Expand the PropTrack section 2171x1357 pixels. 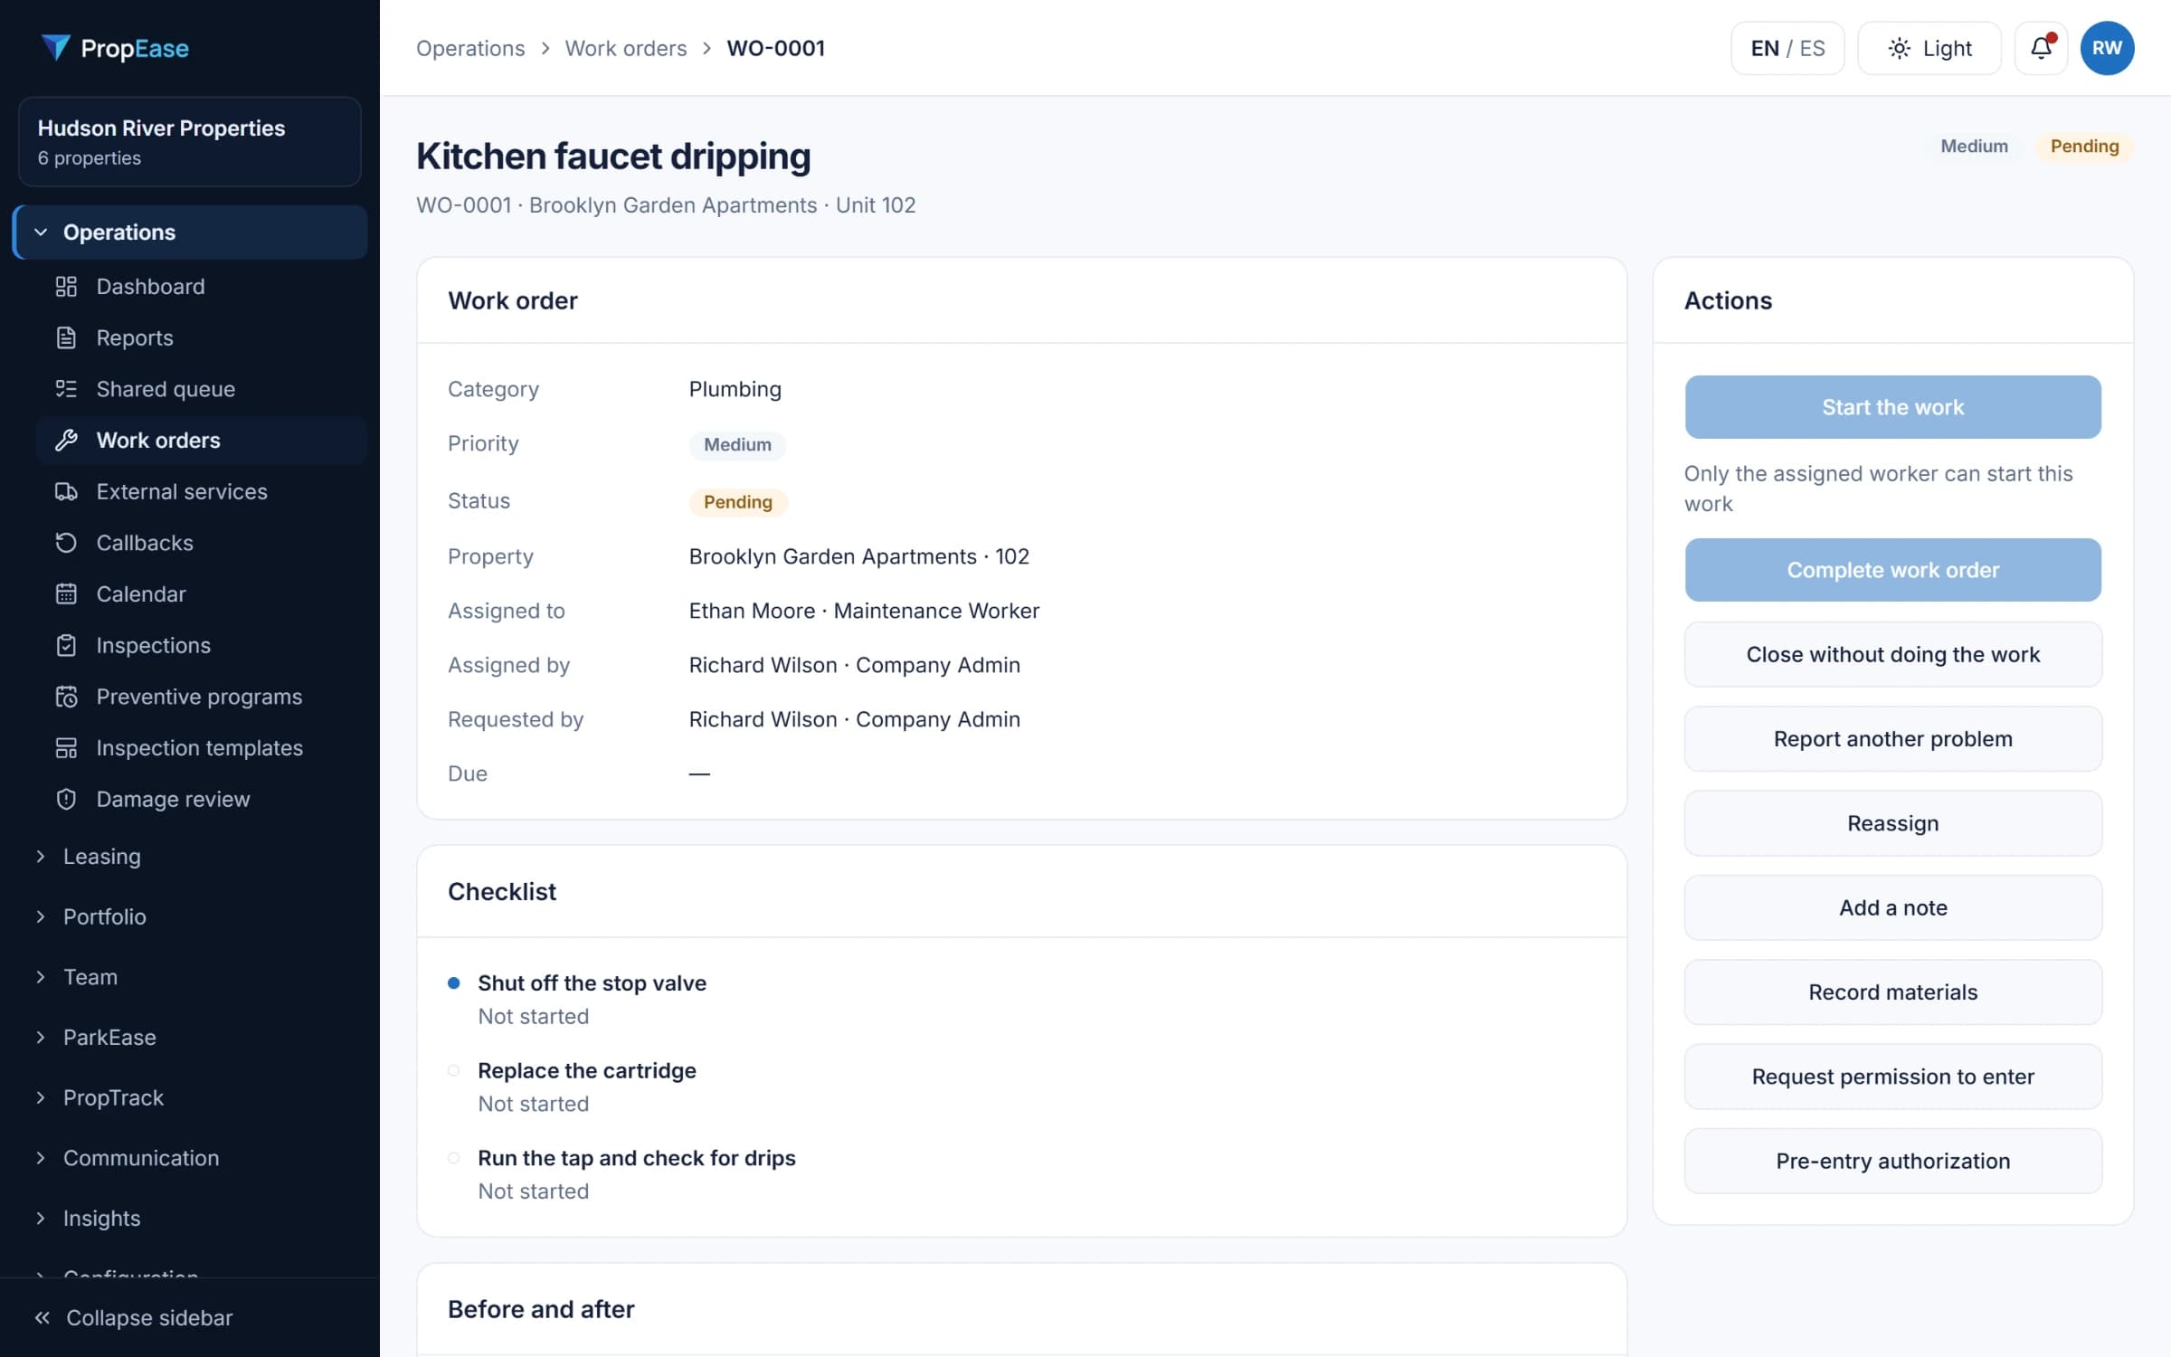point(190,1097)
